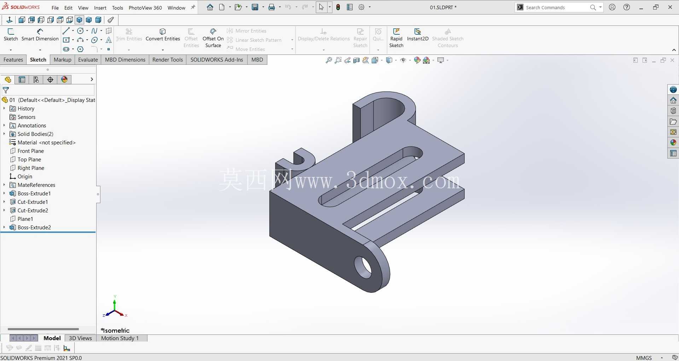Open the Tools menu

coord(117,8)
